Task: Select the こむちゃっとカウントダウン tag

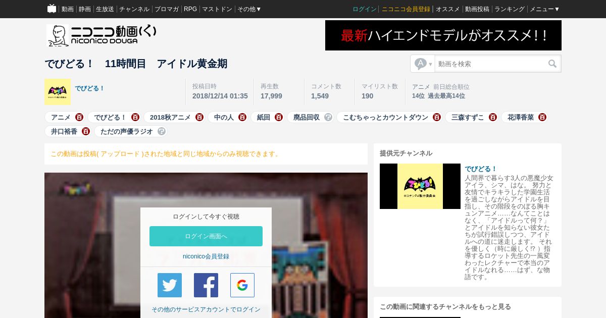Action: pyautogui.click(x=385, y=117)
